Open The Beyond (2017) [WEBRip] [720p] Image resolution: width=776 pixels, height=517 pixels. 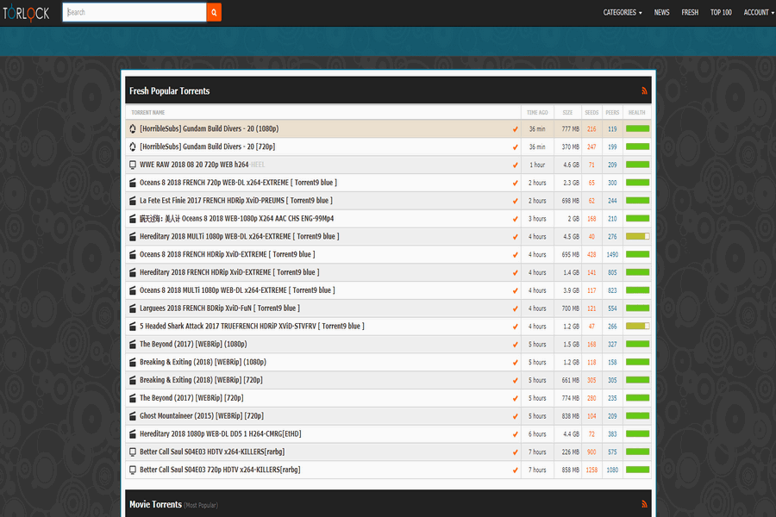[191, 398]
